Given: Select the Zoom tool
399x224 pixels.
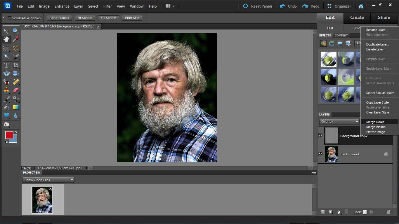Looking at the screenshot, I should [15, 31].
